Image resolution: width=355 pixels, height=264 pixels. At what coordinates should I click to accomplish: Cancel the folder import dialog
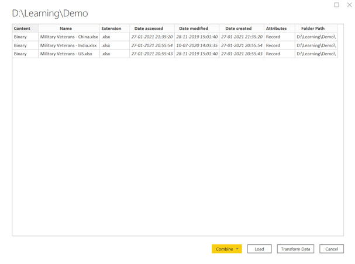tap(332, 249)
